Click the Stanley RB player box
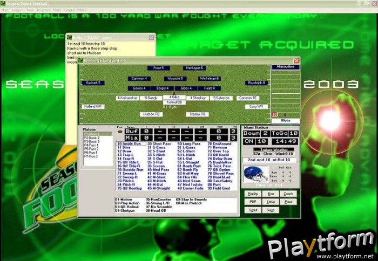This screenshot has height=261, width=378. (x=197, y=114)
